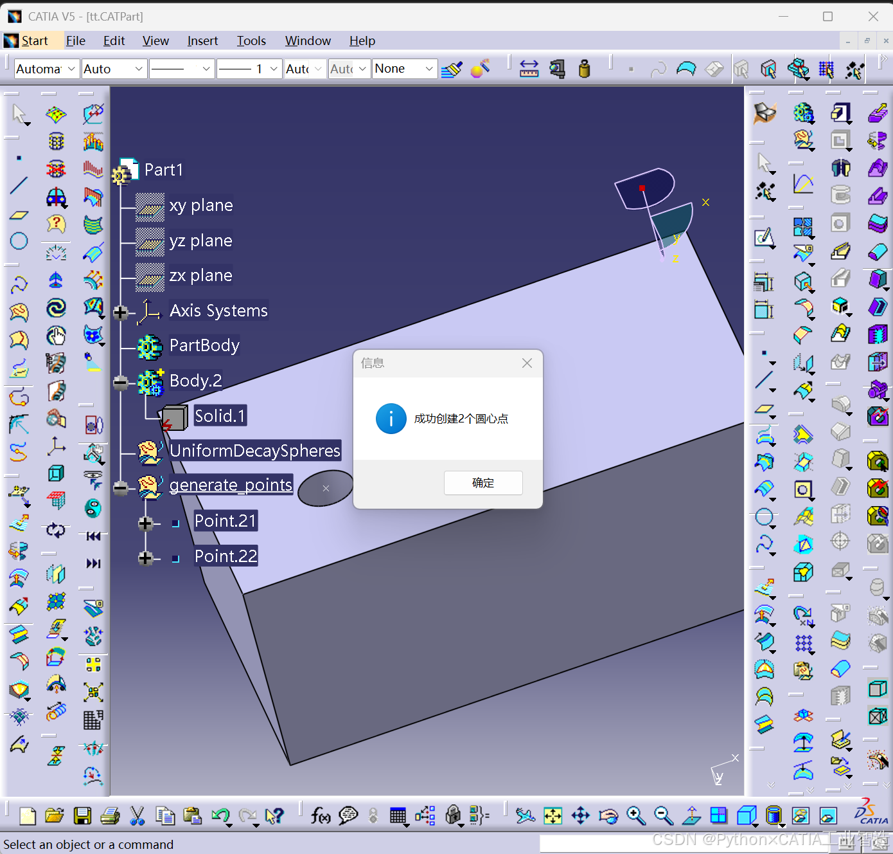
Task: Click the Cut scissors icon
Action: [137, 816]
